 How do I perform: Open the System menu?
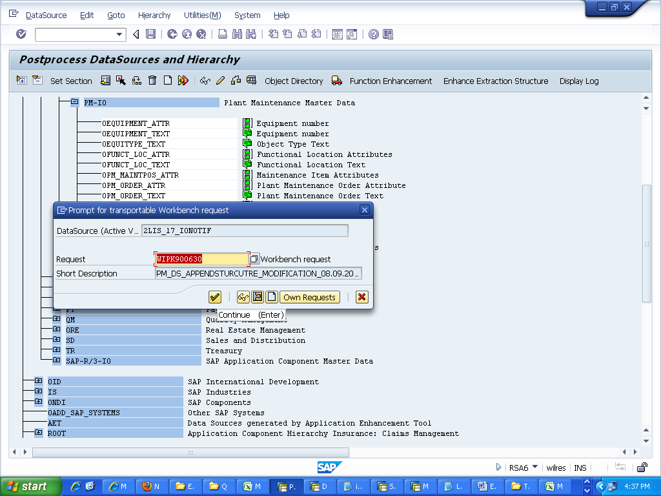(x=247, y=15)
